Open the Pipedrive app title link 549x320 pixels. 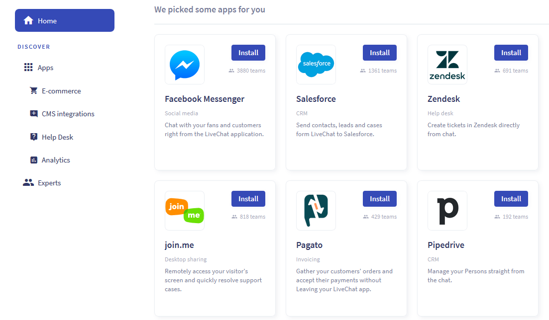(445, 245)
